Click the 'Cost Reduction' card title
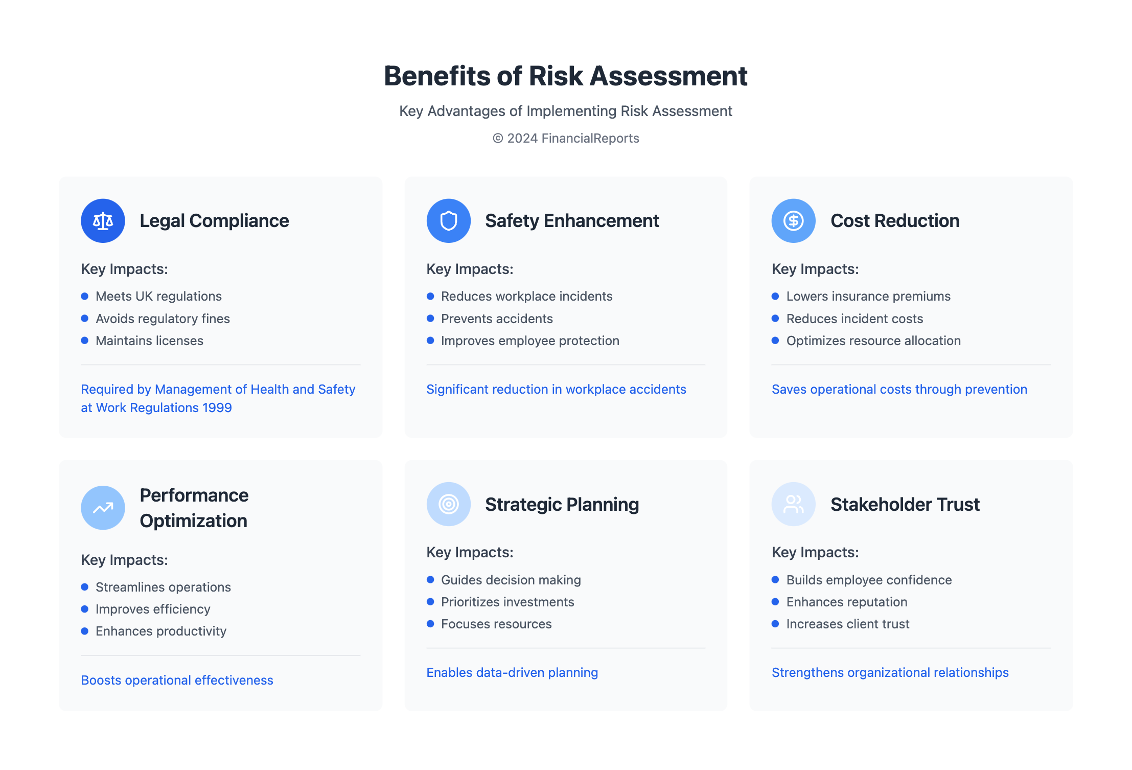1132x770 pixels. click(x=894, y=221)
